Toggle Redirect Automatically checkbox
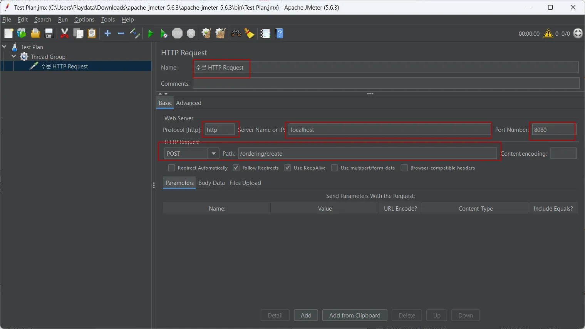This screenshot has height=329, width=585. tap(172, 168)
